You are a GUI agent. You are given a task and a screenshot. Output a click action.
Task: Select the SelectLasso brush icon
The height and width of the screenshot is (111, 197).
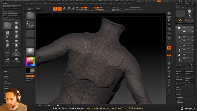[7, 64]
